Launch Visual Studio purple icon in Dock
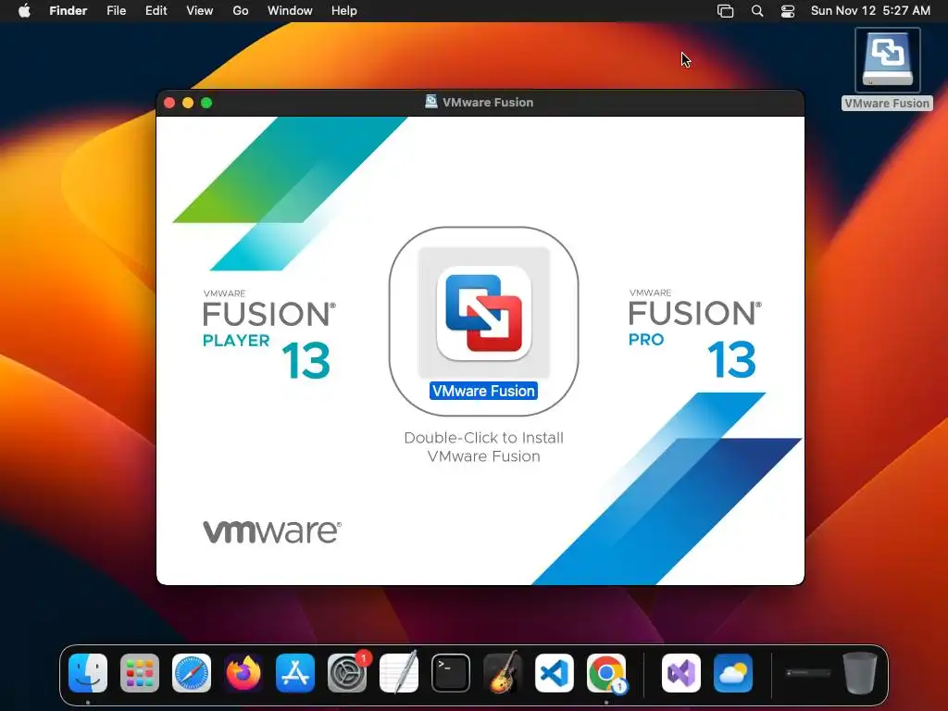The height and width of the screenshot is (711, 948). click(680, 673)
